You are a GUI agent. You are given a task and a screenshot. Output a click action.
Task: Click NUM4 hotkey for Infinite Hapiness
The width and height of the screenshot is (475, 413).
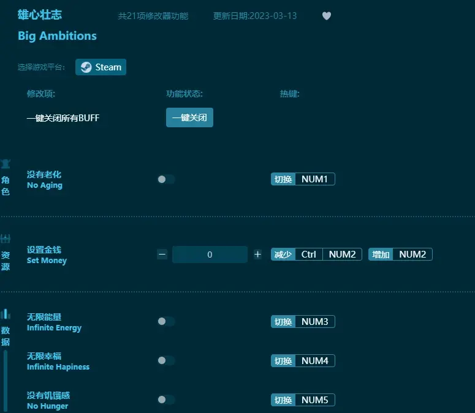[315, 361]
